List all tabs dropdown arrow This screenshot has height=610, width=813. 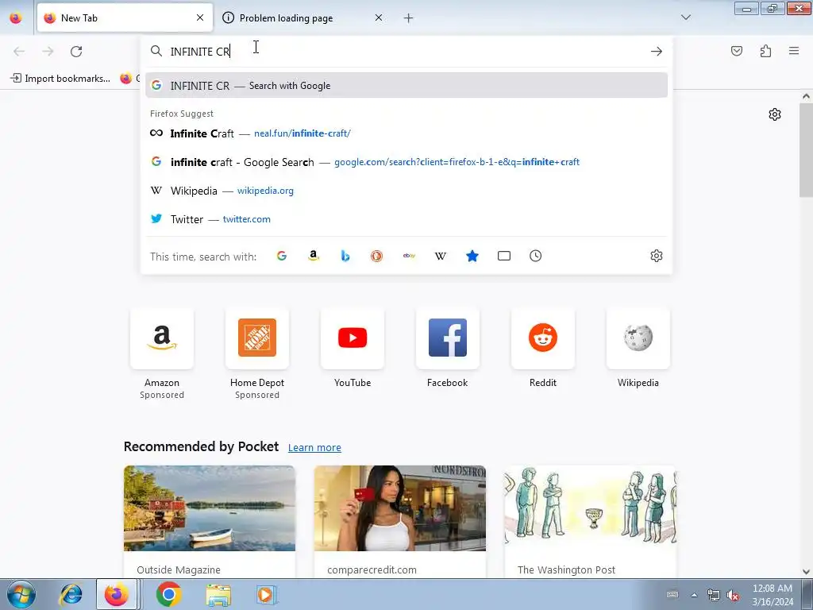point(686,17)
